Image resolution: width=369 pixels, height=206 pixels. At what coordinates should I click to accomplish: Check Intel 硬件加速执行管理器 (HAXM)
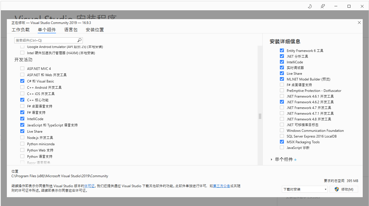coord(22,53)
